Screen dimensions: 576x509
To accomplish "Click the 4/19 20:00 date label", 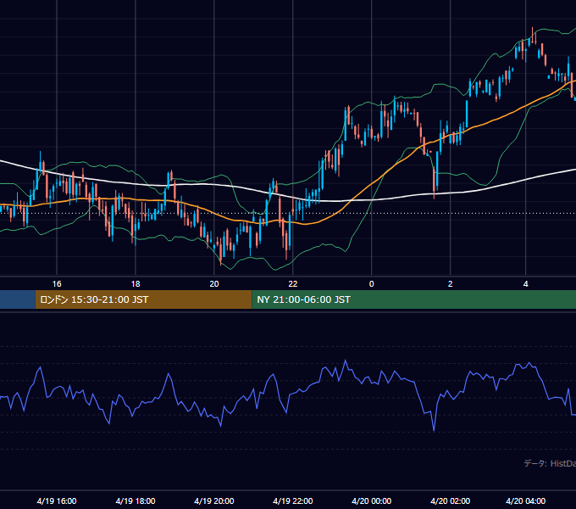I will (214, 501).
